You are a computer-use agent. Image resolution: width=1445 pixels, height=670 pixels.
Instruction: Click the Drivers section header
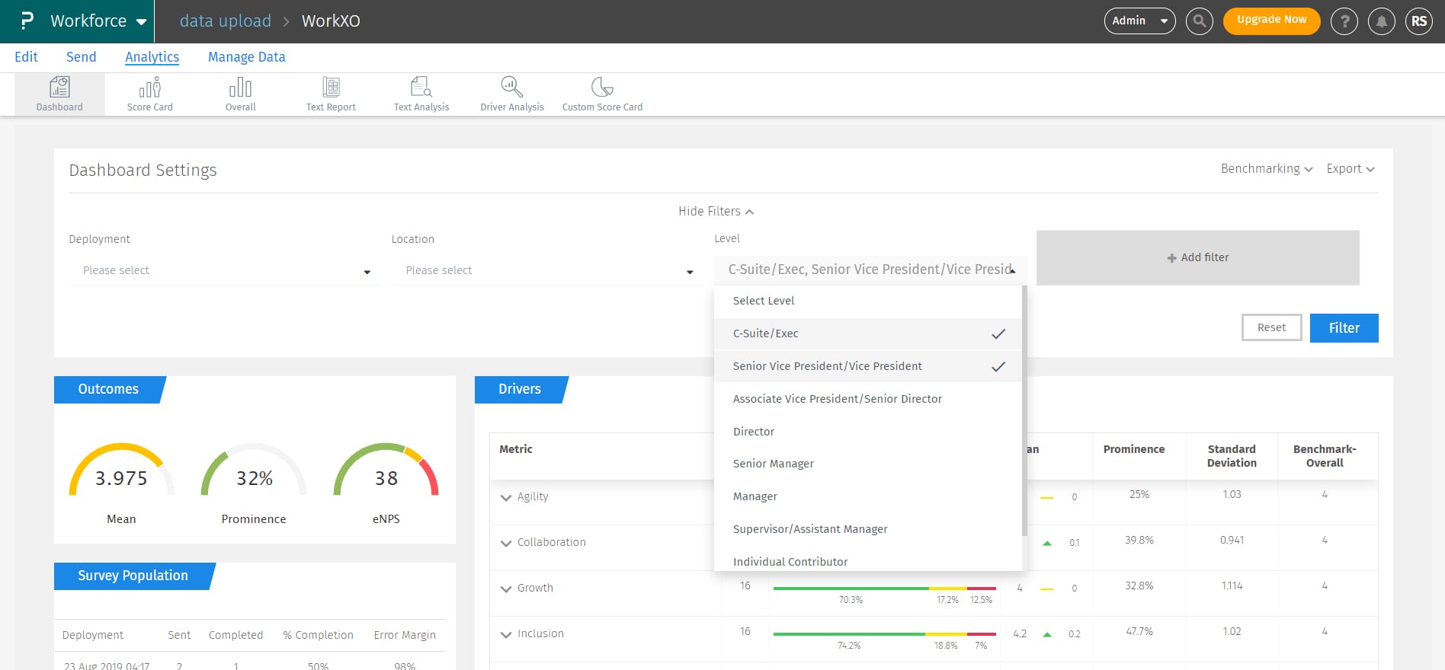(x=521, y=389)
